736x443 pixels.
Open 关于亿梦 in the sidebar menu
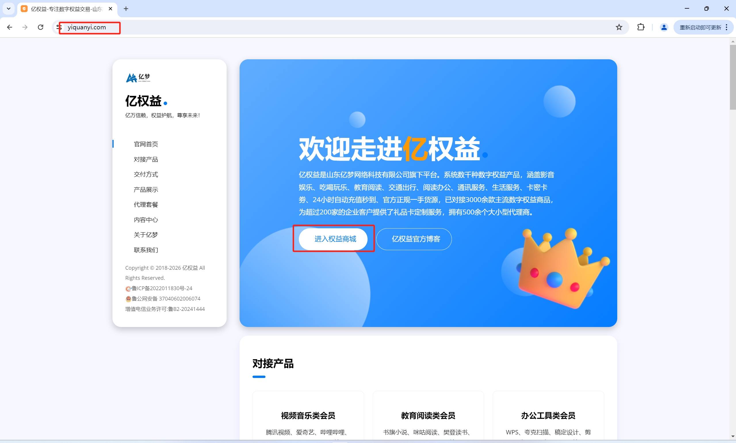[146, 235]
